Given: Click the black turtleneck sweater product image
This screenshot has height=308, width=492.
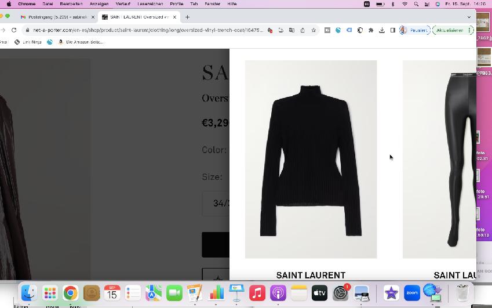Looking at the screenshot, I should point(311,159).
